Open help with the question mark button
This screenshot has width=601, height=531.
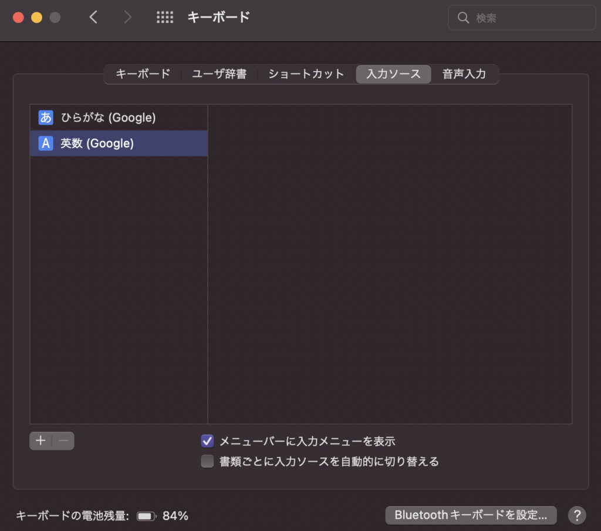point(577,515)
